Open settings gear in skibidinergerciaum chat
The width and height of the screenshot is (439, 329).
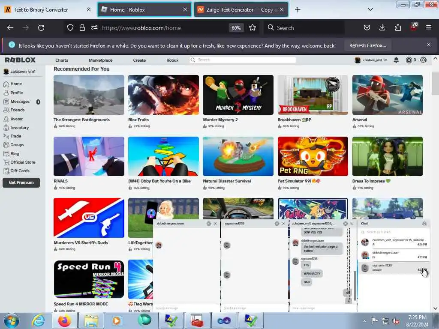click(209, 224)
